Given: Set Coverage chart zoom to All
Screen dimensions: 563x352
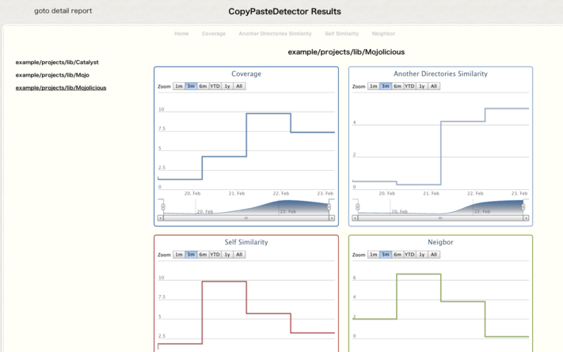Looking at the screenshot, I should pos(239,86).
